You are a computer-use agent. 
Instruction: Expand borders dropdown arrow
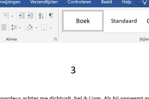(51, 28)
